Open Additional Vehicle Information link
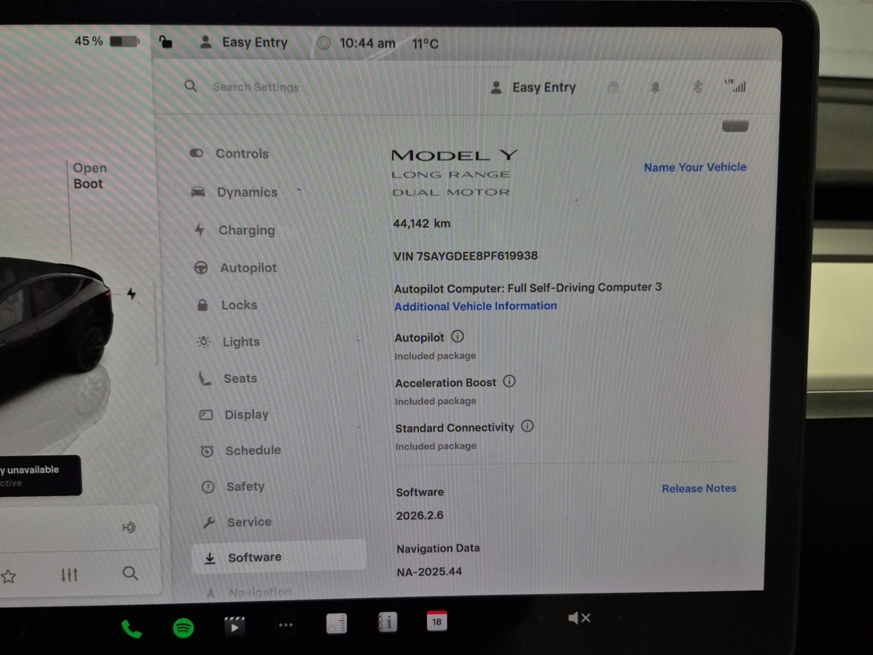The height and width of the screenshot is (655, 873). [x=475, y=306]
